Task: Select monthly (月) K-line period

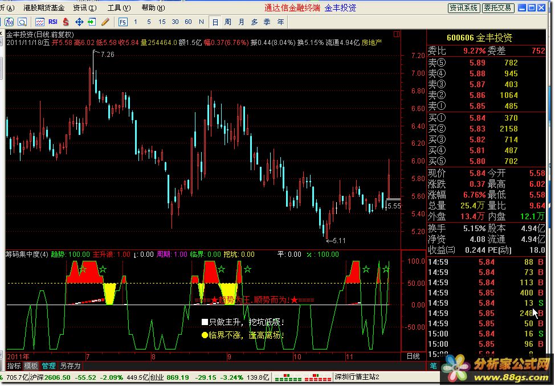Action: [241, 22]
